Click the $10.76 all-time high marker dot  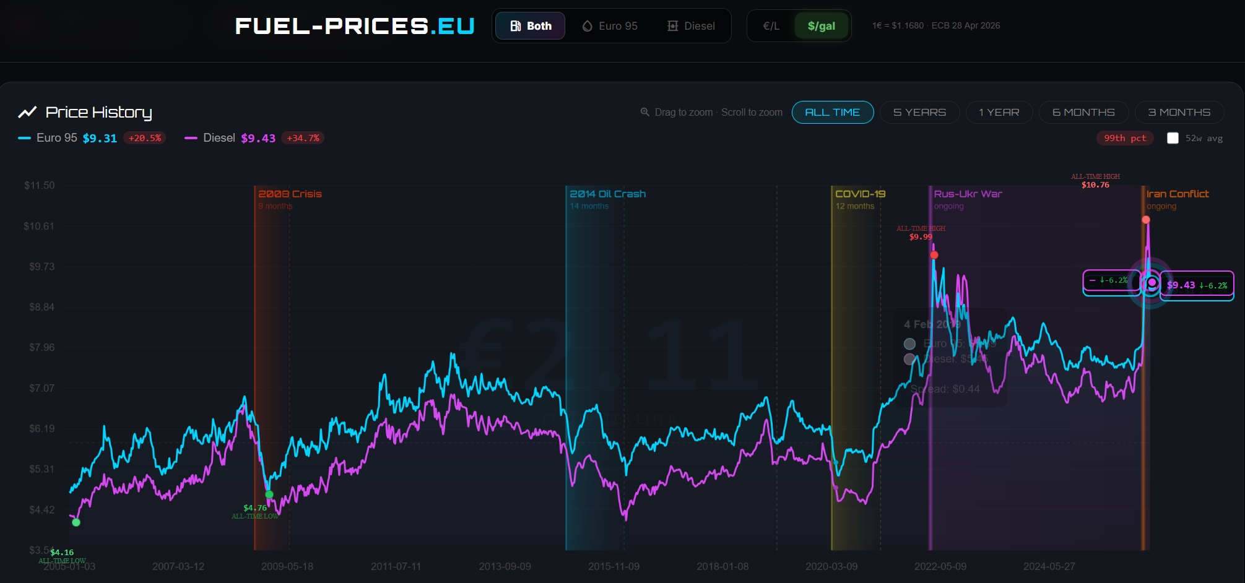tap(1146, 220)
